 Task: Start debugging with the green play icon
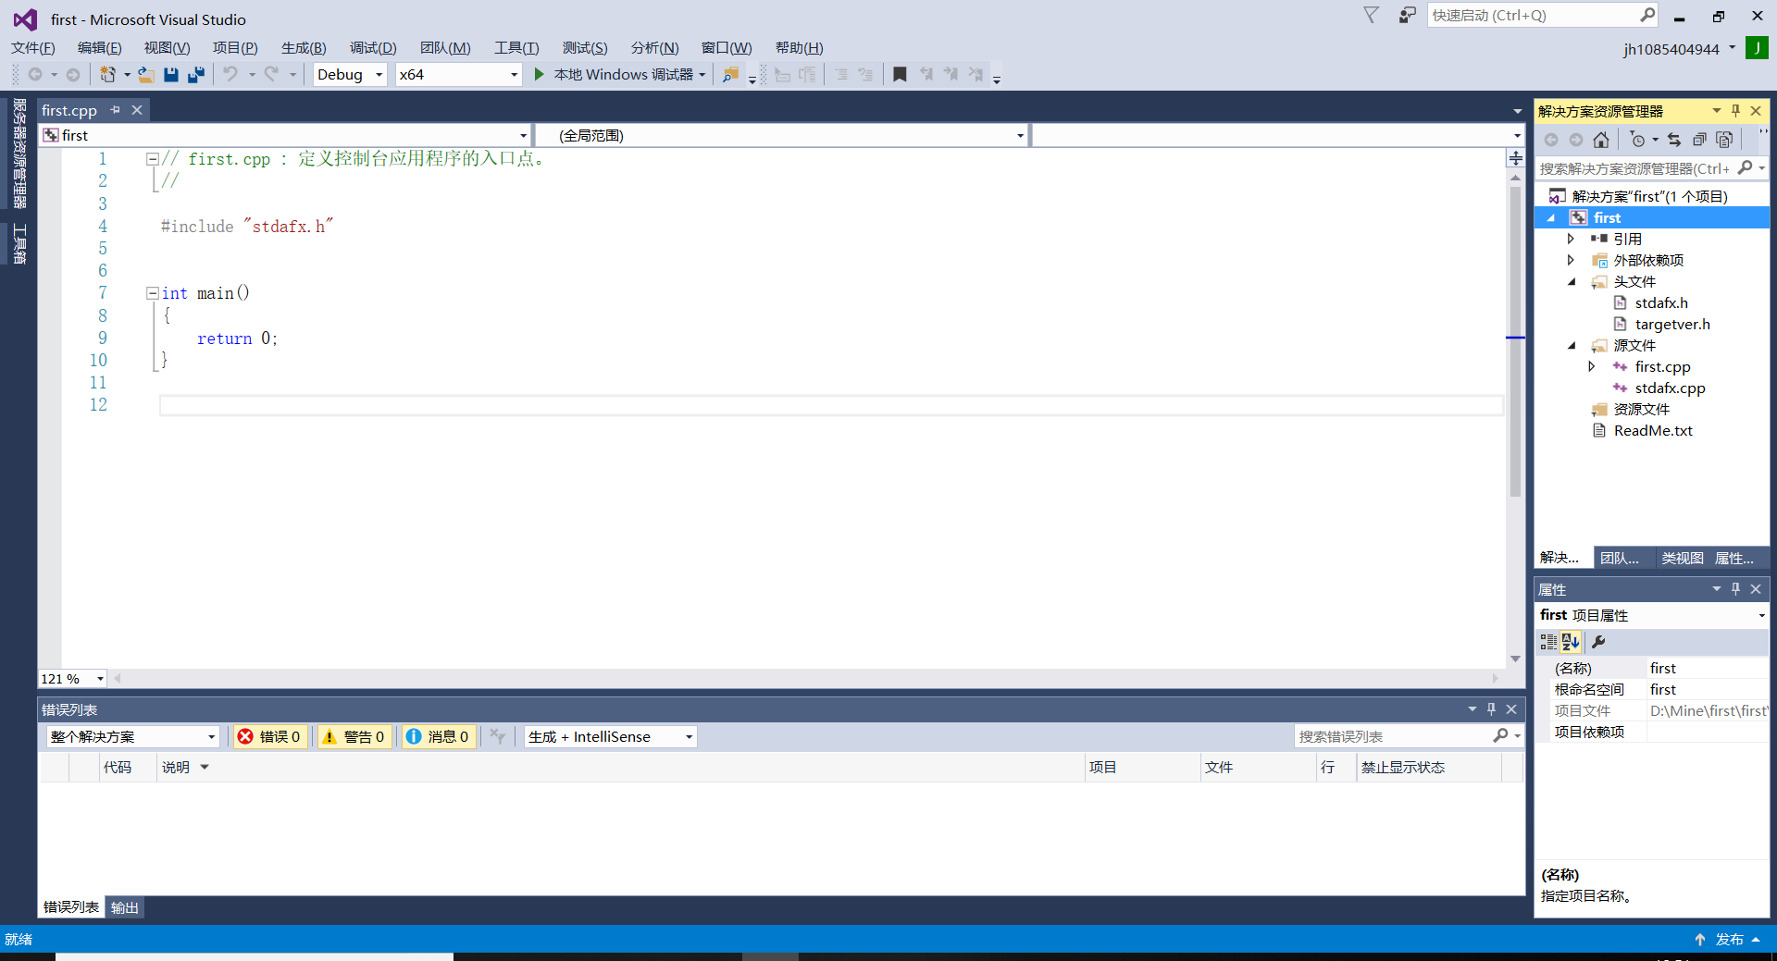point(539,74)
